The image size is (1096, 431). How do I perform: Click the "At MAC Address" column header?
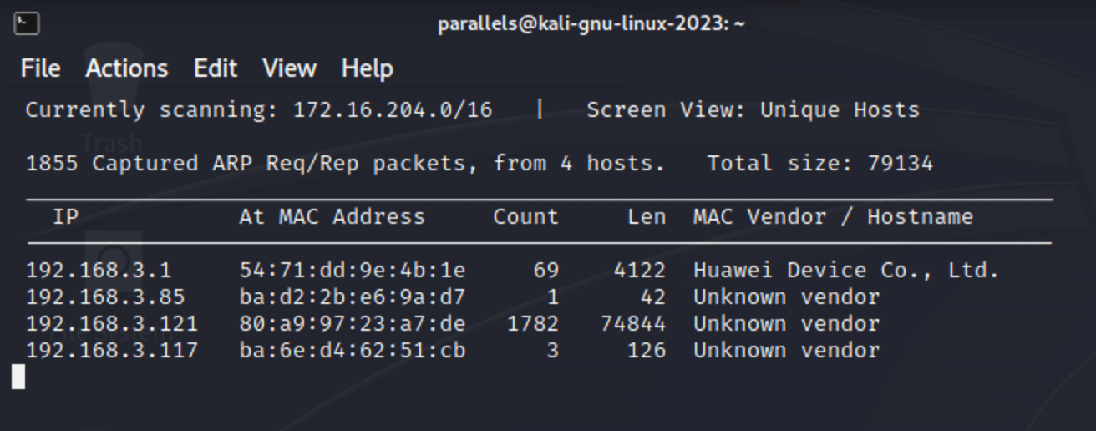pyautogui.click(x=332, y=217)
